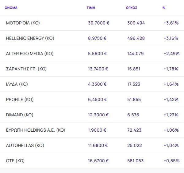Image resolution: width=184 pixels, height=173 pixels.
Task: Click the 496.428 volume value
Action: click(x=136, y=38)
